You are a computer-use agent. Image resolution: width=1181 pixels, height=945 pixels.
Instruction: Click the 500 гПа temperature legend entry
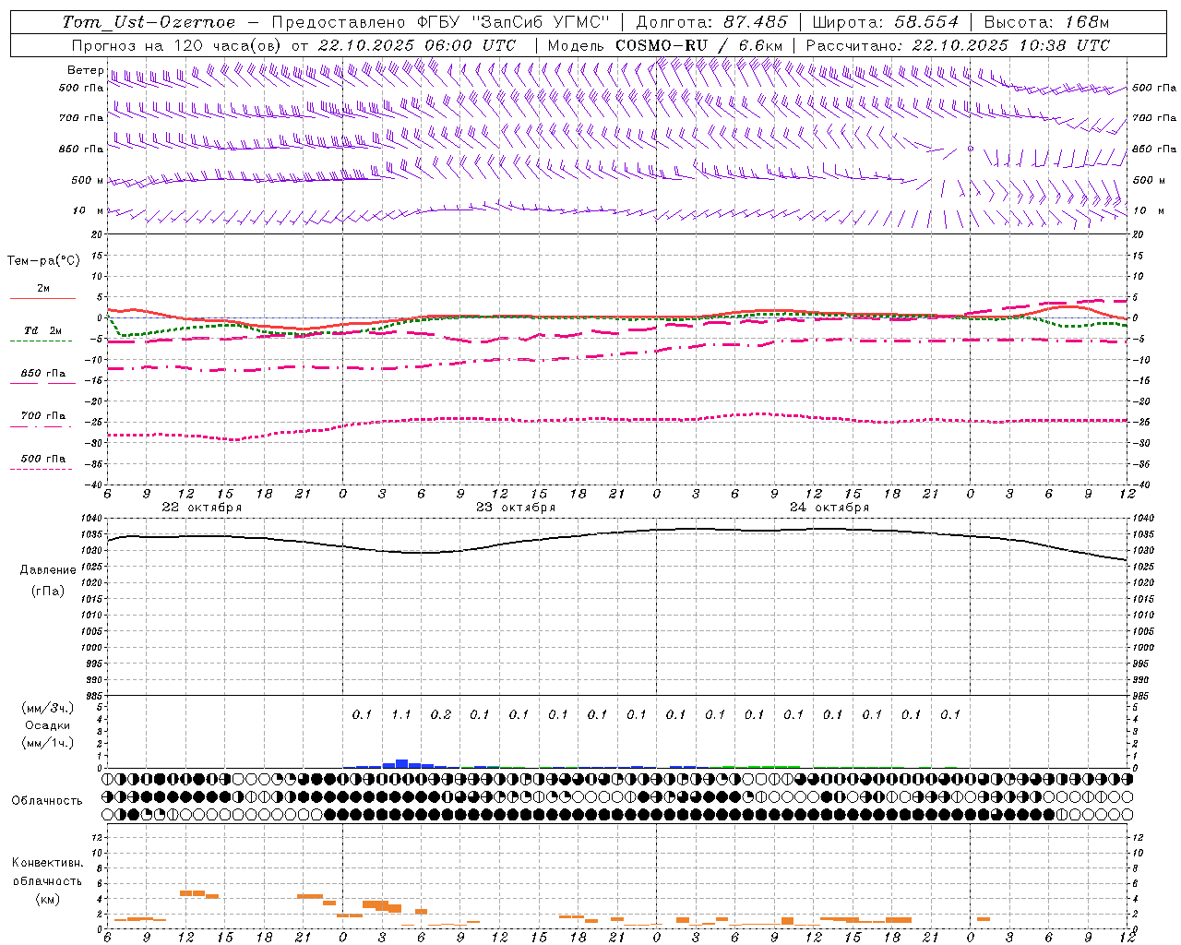tap(42, 458)
